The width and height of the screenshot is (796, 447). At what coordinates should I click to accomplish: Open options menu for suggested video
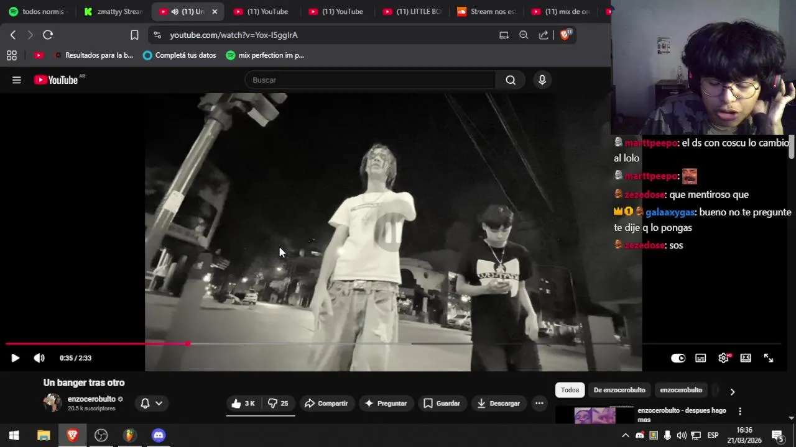[x=740, y=412]
